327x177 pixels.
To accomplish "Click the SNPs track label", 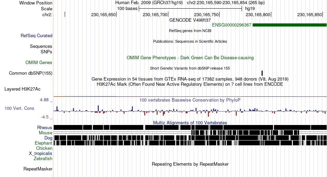I will (x=46, y=52).
